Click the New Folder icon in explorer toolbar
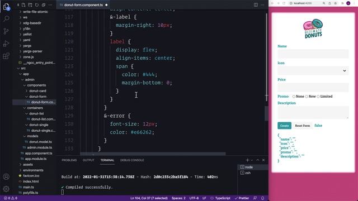 point(30,5)
